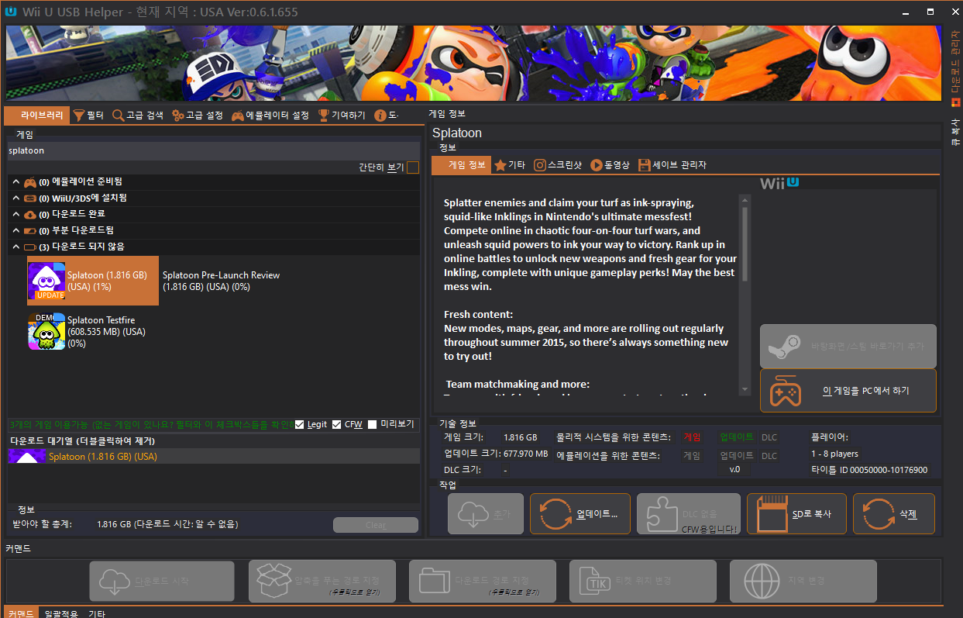
Task: Open the 필터 filter tab
Action: [x=88, y=116]
